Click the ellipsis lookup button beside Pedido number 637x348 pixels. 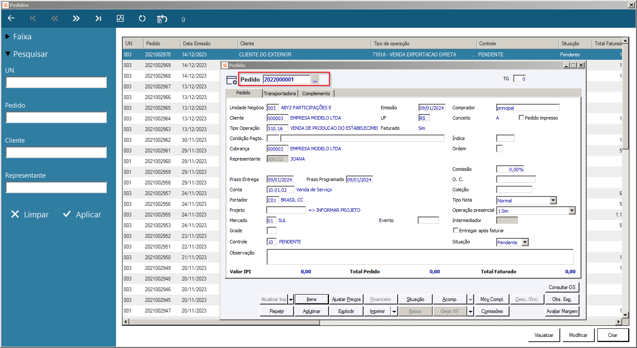coord(315,79)
